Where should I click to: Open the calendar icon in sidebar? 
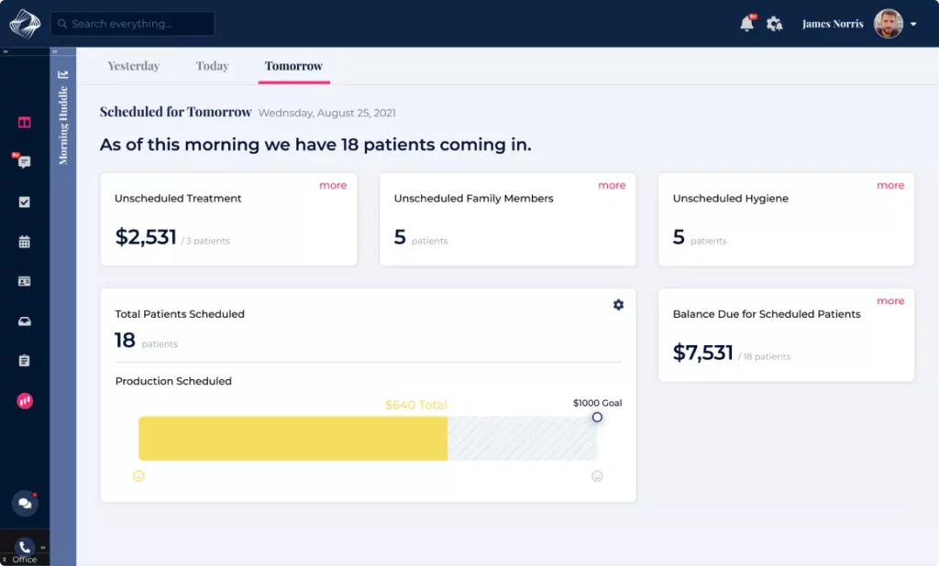(25, 242)
